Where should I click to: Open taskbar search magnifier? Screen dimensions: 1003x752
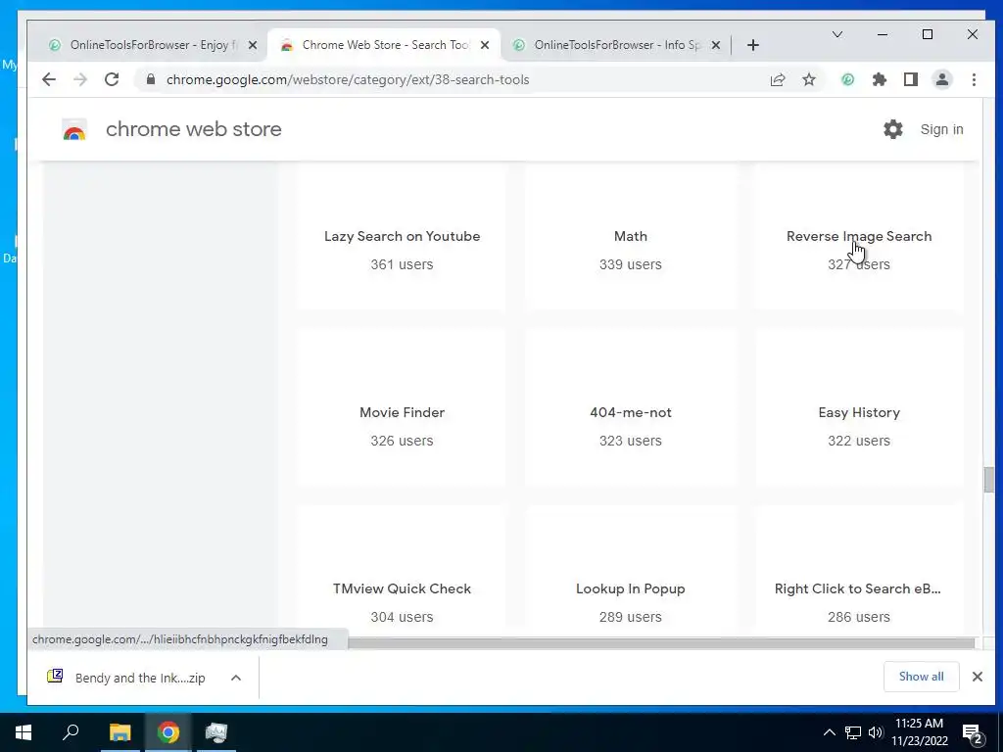click(71, 732)
